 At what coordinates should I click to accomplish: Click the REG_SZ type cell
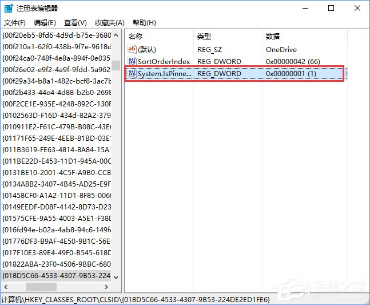pyautogui.click(x=209, y=49)
